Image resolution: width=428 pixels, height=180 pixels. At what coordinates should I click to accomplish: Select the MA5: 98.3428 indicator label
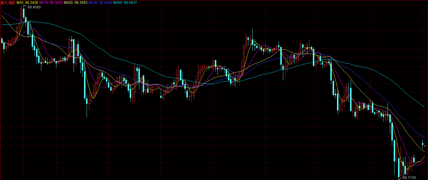click(x=27, y=2)
